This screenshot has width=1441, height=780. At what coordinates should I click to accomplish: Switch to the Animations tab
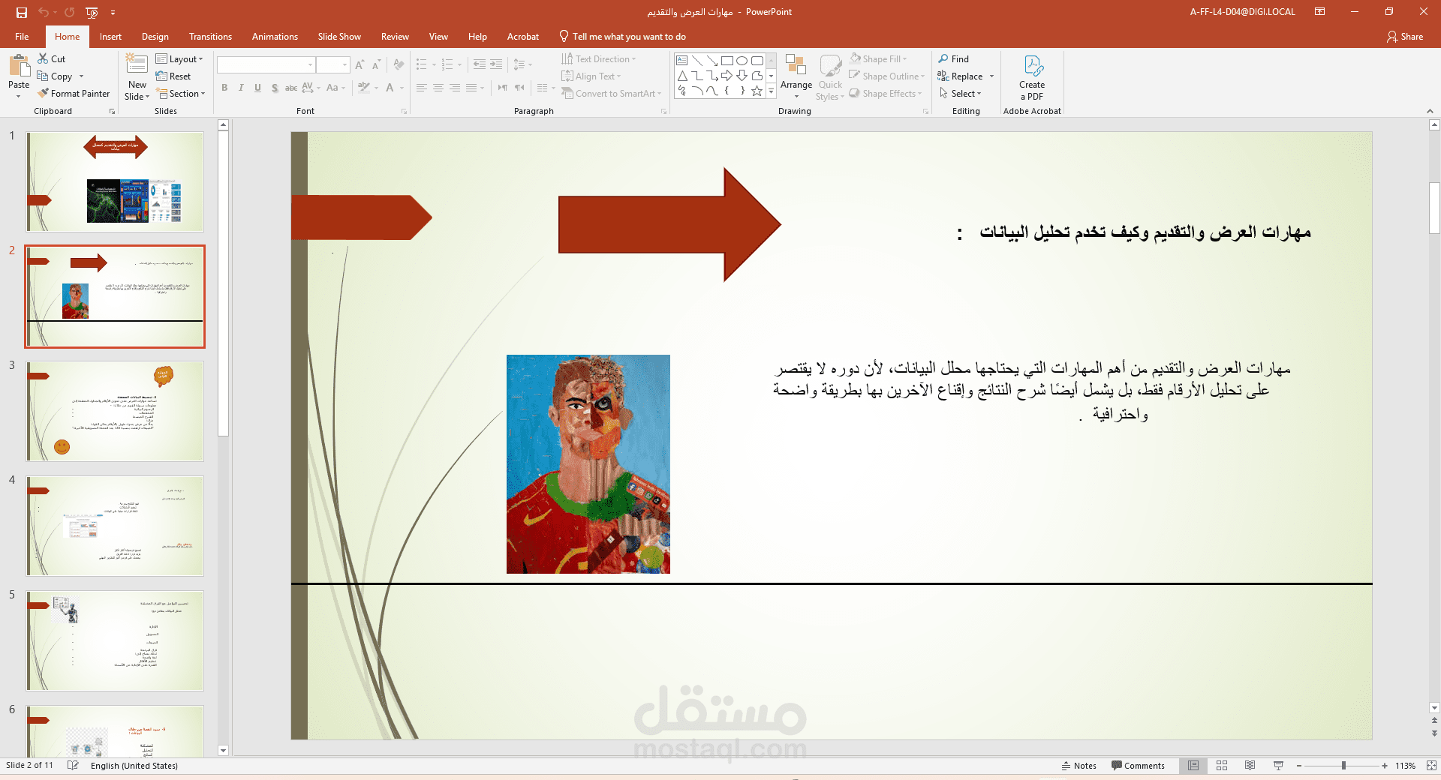click(275, 36)
